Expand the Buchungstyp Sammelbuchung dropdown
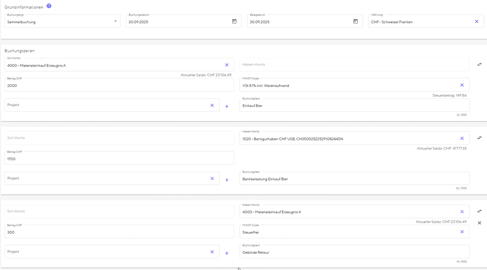Image resolution: width=487 pixels, height=270 pixels. click(115, 21)
